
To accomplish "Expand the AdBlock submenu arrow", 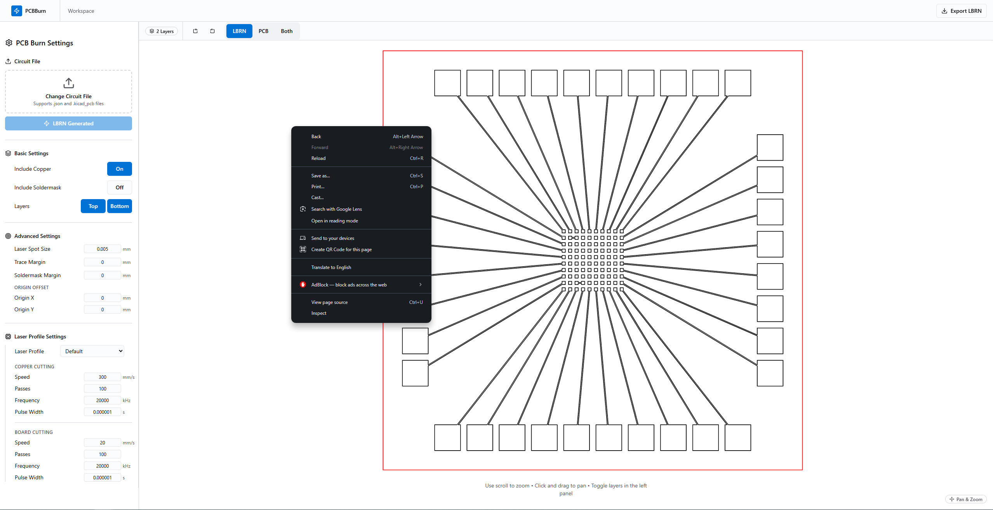I will point(420,284).
